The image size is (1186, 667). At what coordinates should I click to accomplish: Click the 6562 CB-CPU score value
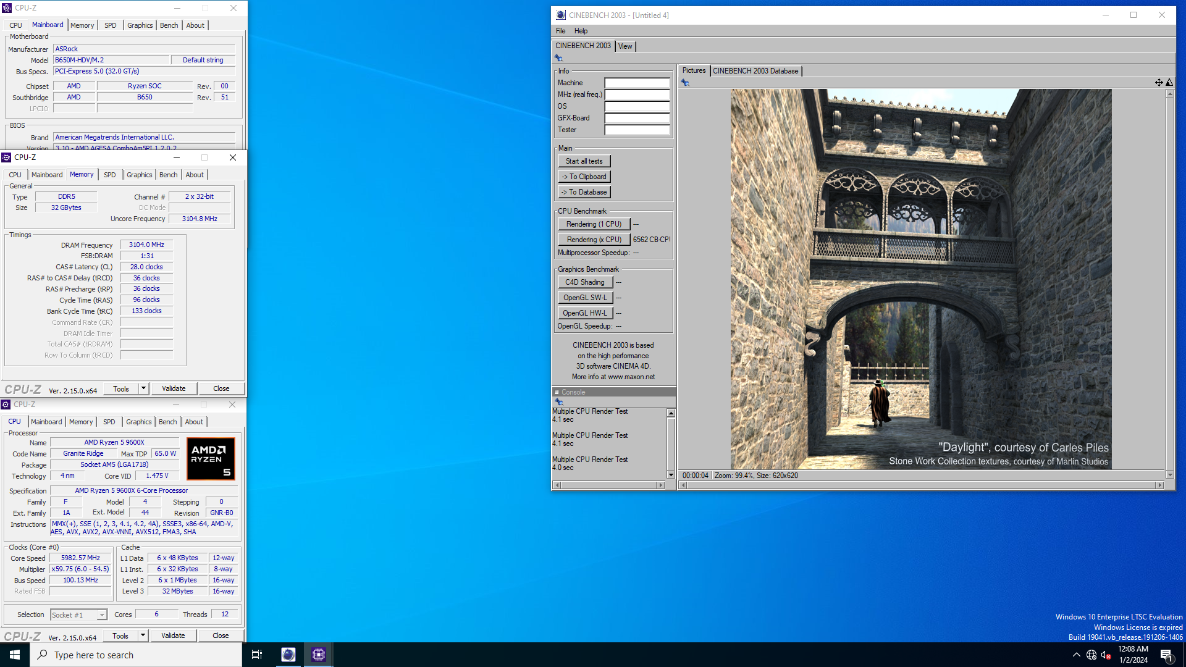click(x=651, y=240)
